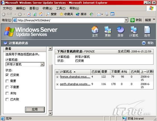Sort by 不需要 column header
Image resolution: width=157 pixels, height=121 pixels.
pyautogui.click(x=115, y=72)
